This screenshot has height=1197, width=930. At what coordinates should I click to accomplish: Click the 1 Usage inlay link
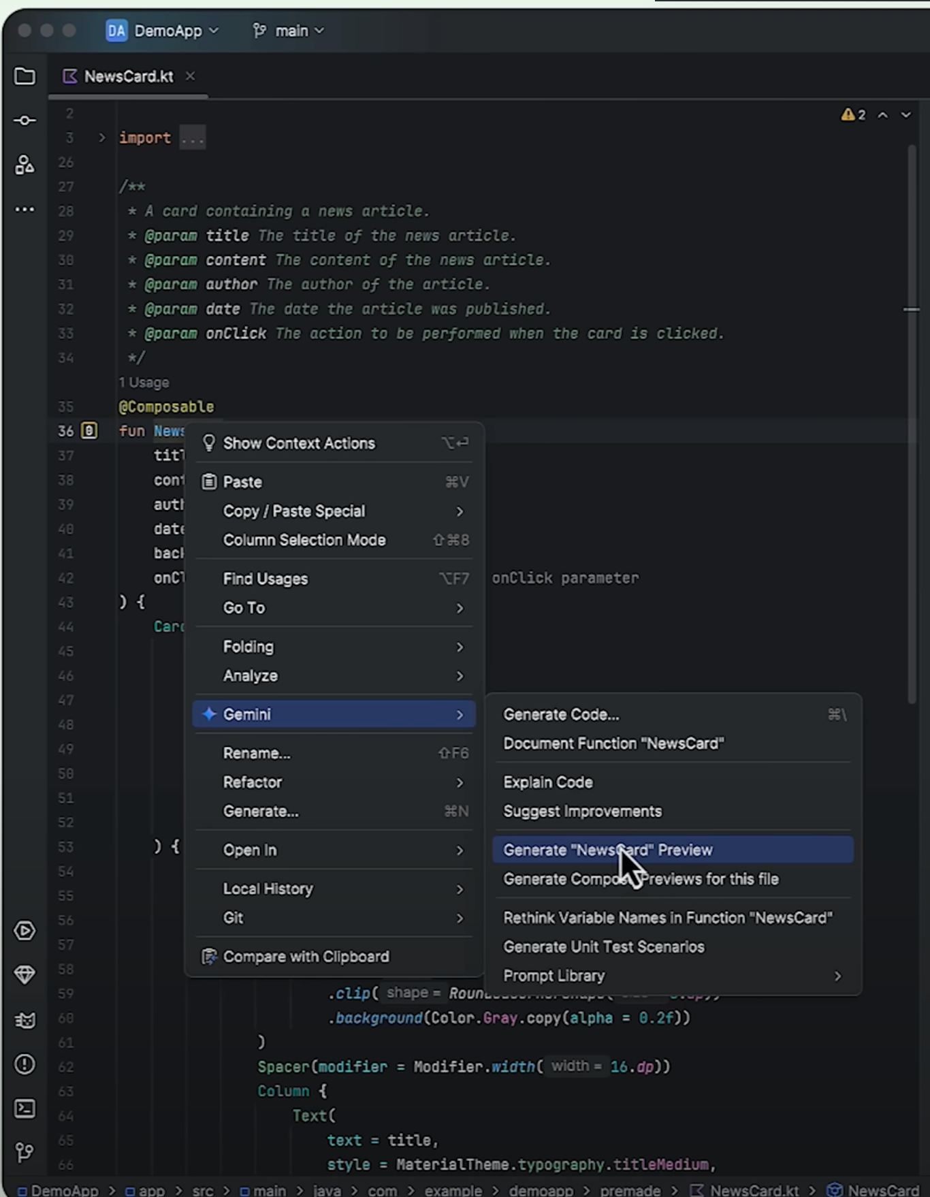[x=144, y=383]
